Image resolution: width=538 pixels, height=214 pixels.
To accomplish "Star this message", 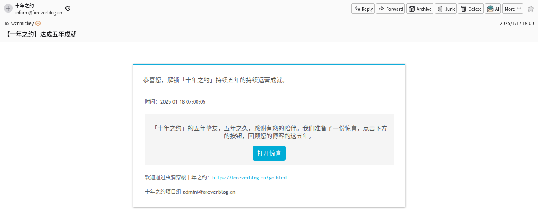I will coord(531,9).
